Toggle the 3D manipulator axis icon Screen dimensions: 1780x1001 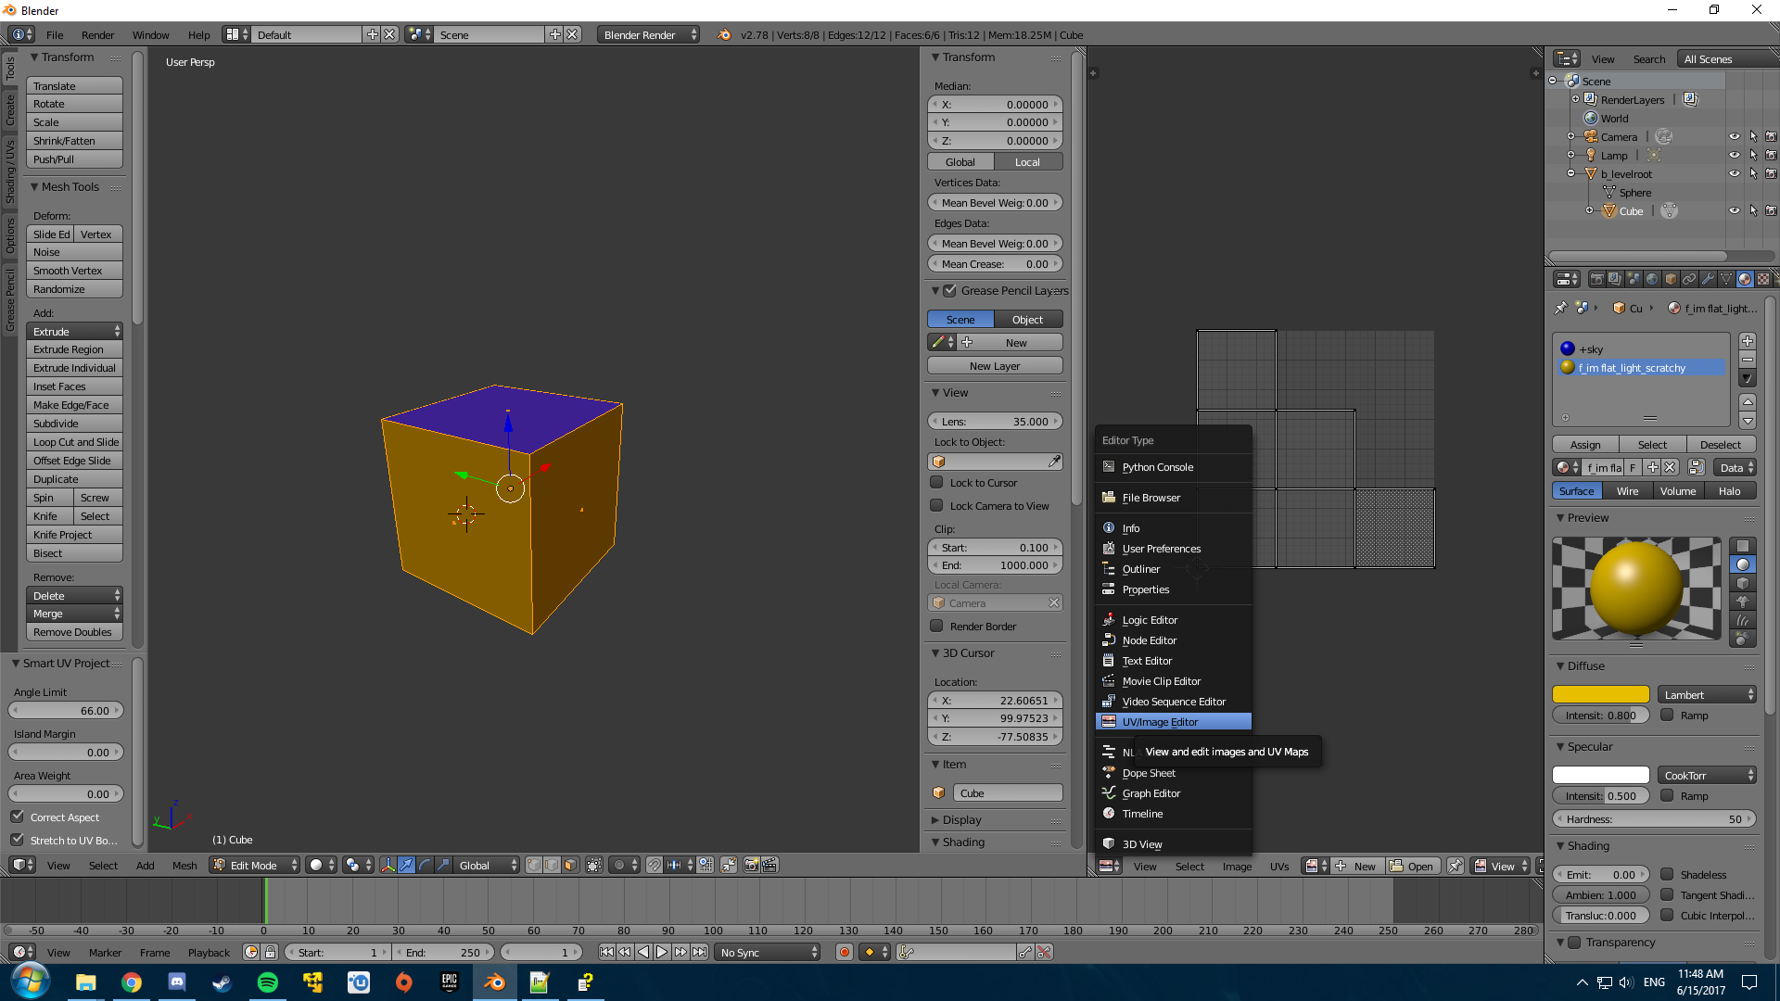tap(388, 865)
